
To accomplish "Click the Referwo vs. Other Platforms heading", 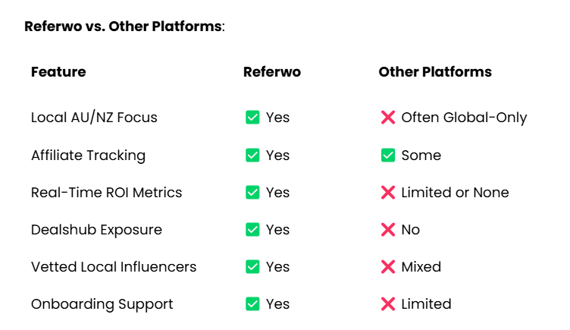I will (x=124, y=27).
